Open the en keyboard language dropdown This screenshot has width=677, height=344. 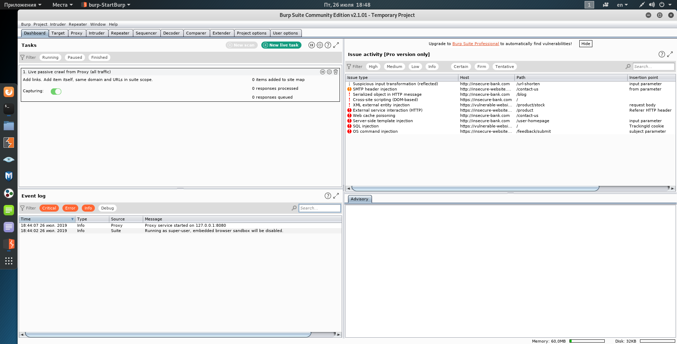pyautogui.click(x=622, y=5)
